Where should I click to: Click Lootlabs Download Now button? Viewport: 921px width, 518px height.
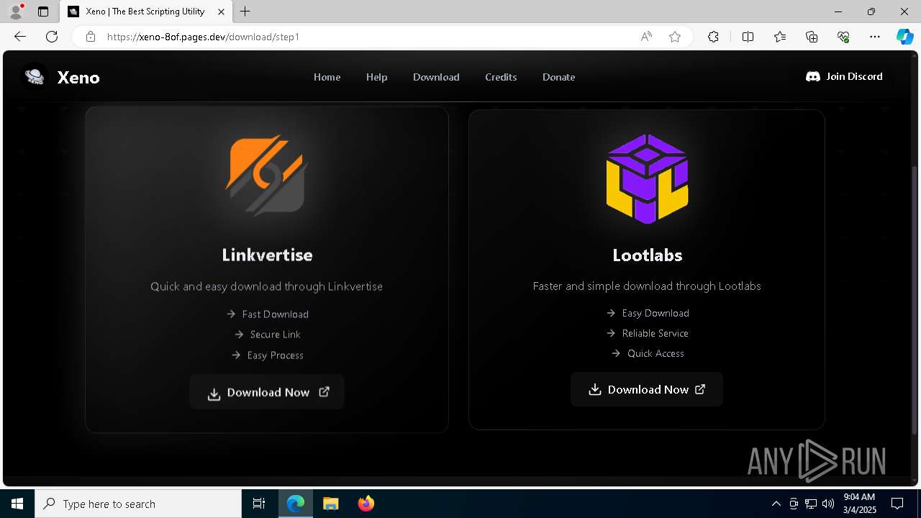(646, 389)
